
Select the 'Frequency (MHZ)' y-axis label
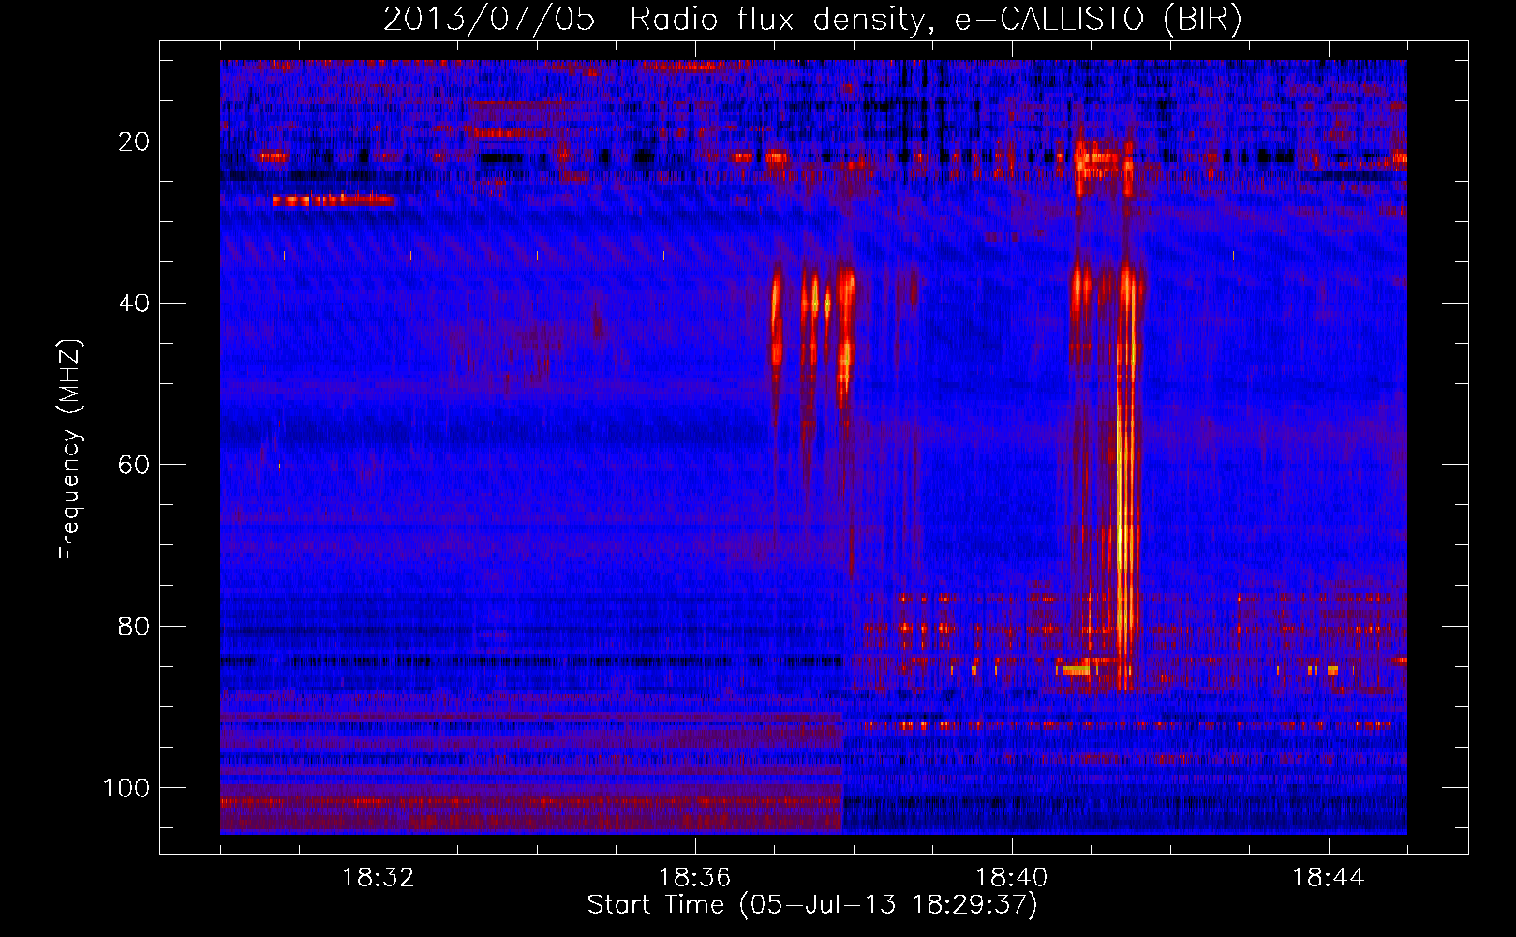(x=70, y=449)
